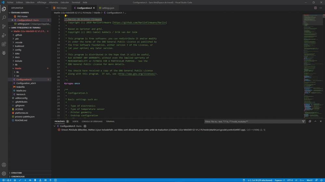
Task: Expand the config folder
Action: click(x=13, y=50)
